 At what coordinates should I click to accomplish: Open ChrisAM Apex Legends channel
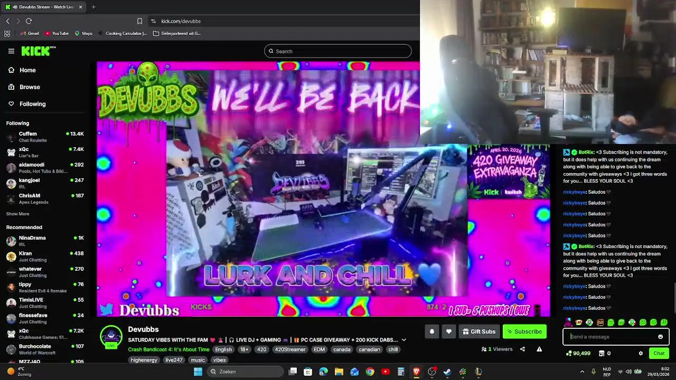coord(45,198)
